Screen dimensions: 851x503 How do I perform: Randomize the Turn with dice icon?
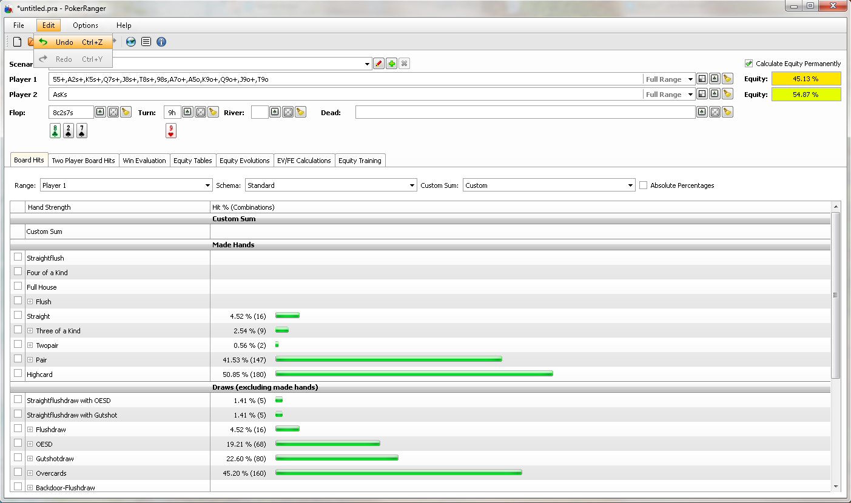coord(200,112)
